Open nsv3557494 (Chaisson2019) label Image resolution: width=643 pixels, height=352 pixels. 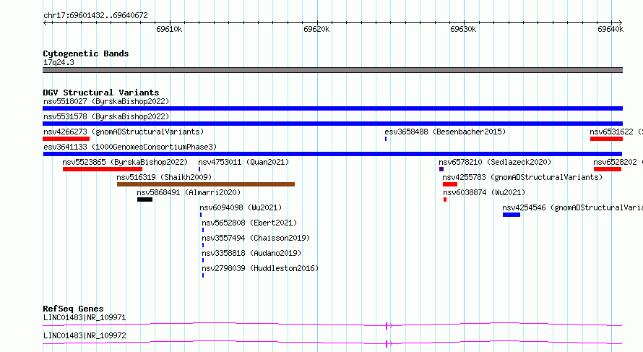(x=256, y=238)
